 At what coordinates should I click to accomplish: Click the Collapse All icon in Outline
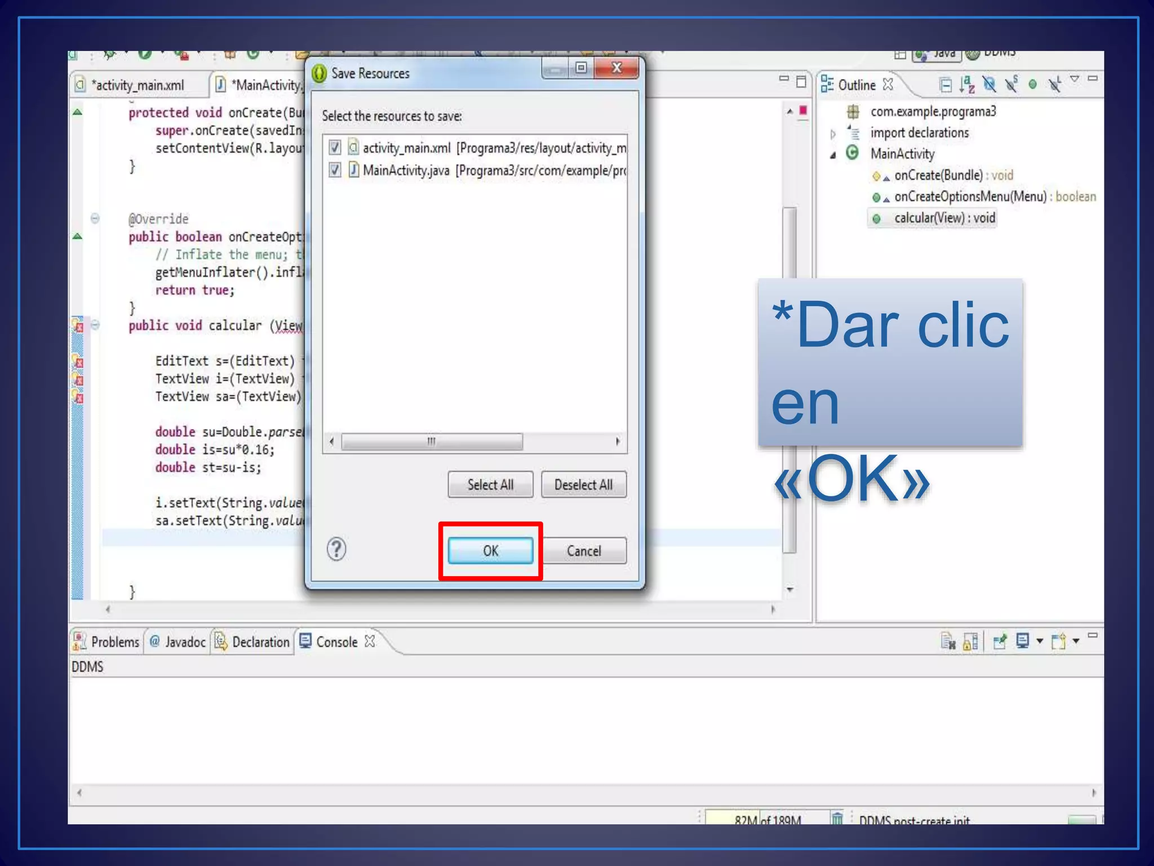click(946, 85)
